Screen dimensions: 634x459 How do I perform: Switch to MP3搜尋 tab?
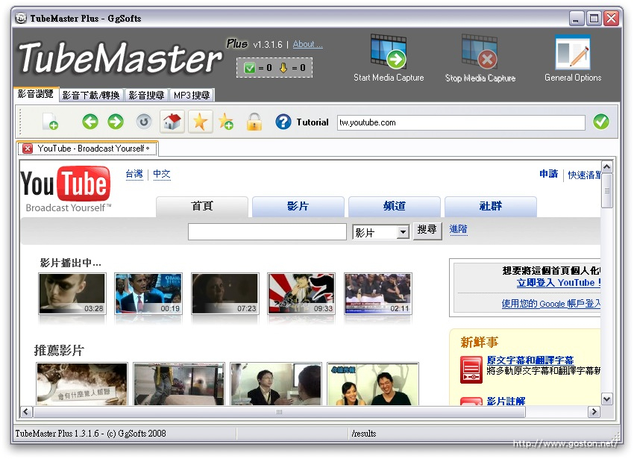point(192,95)
